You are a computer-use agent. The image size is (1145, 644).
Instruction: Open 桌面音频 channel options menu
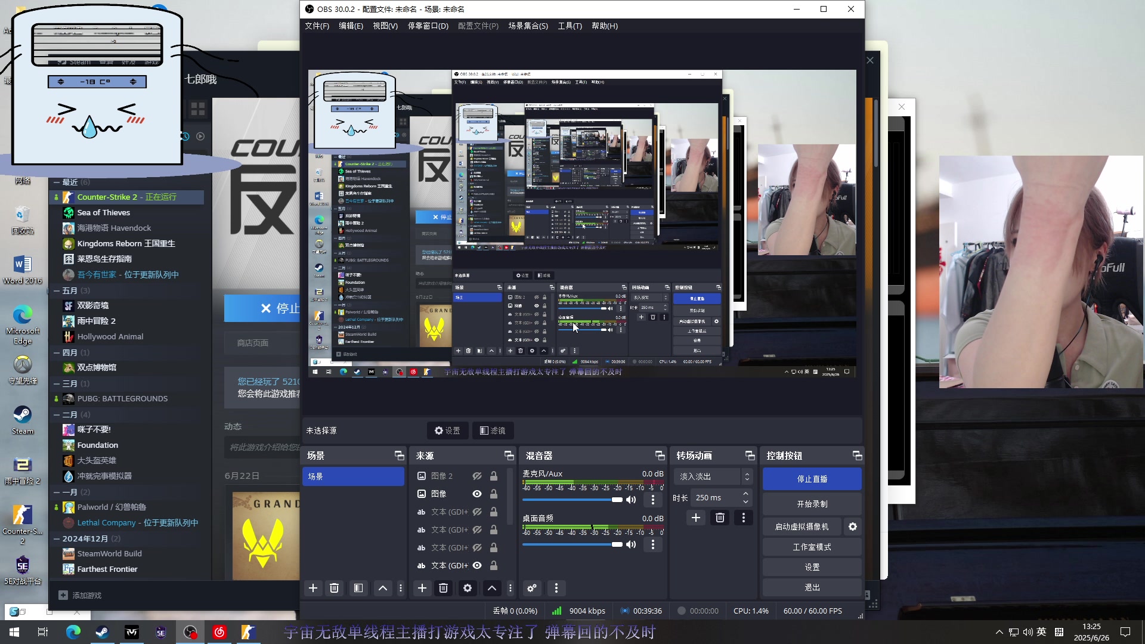click(653, 544)
